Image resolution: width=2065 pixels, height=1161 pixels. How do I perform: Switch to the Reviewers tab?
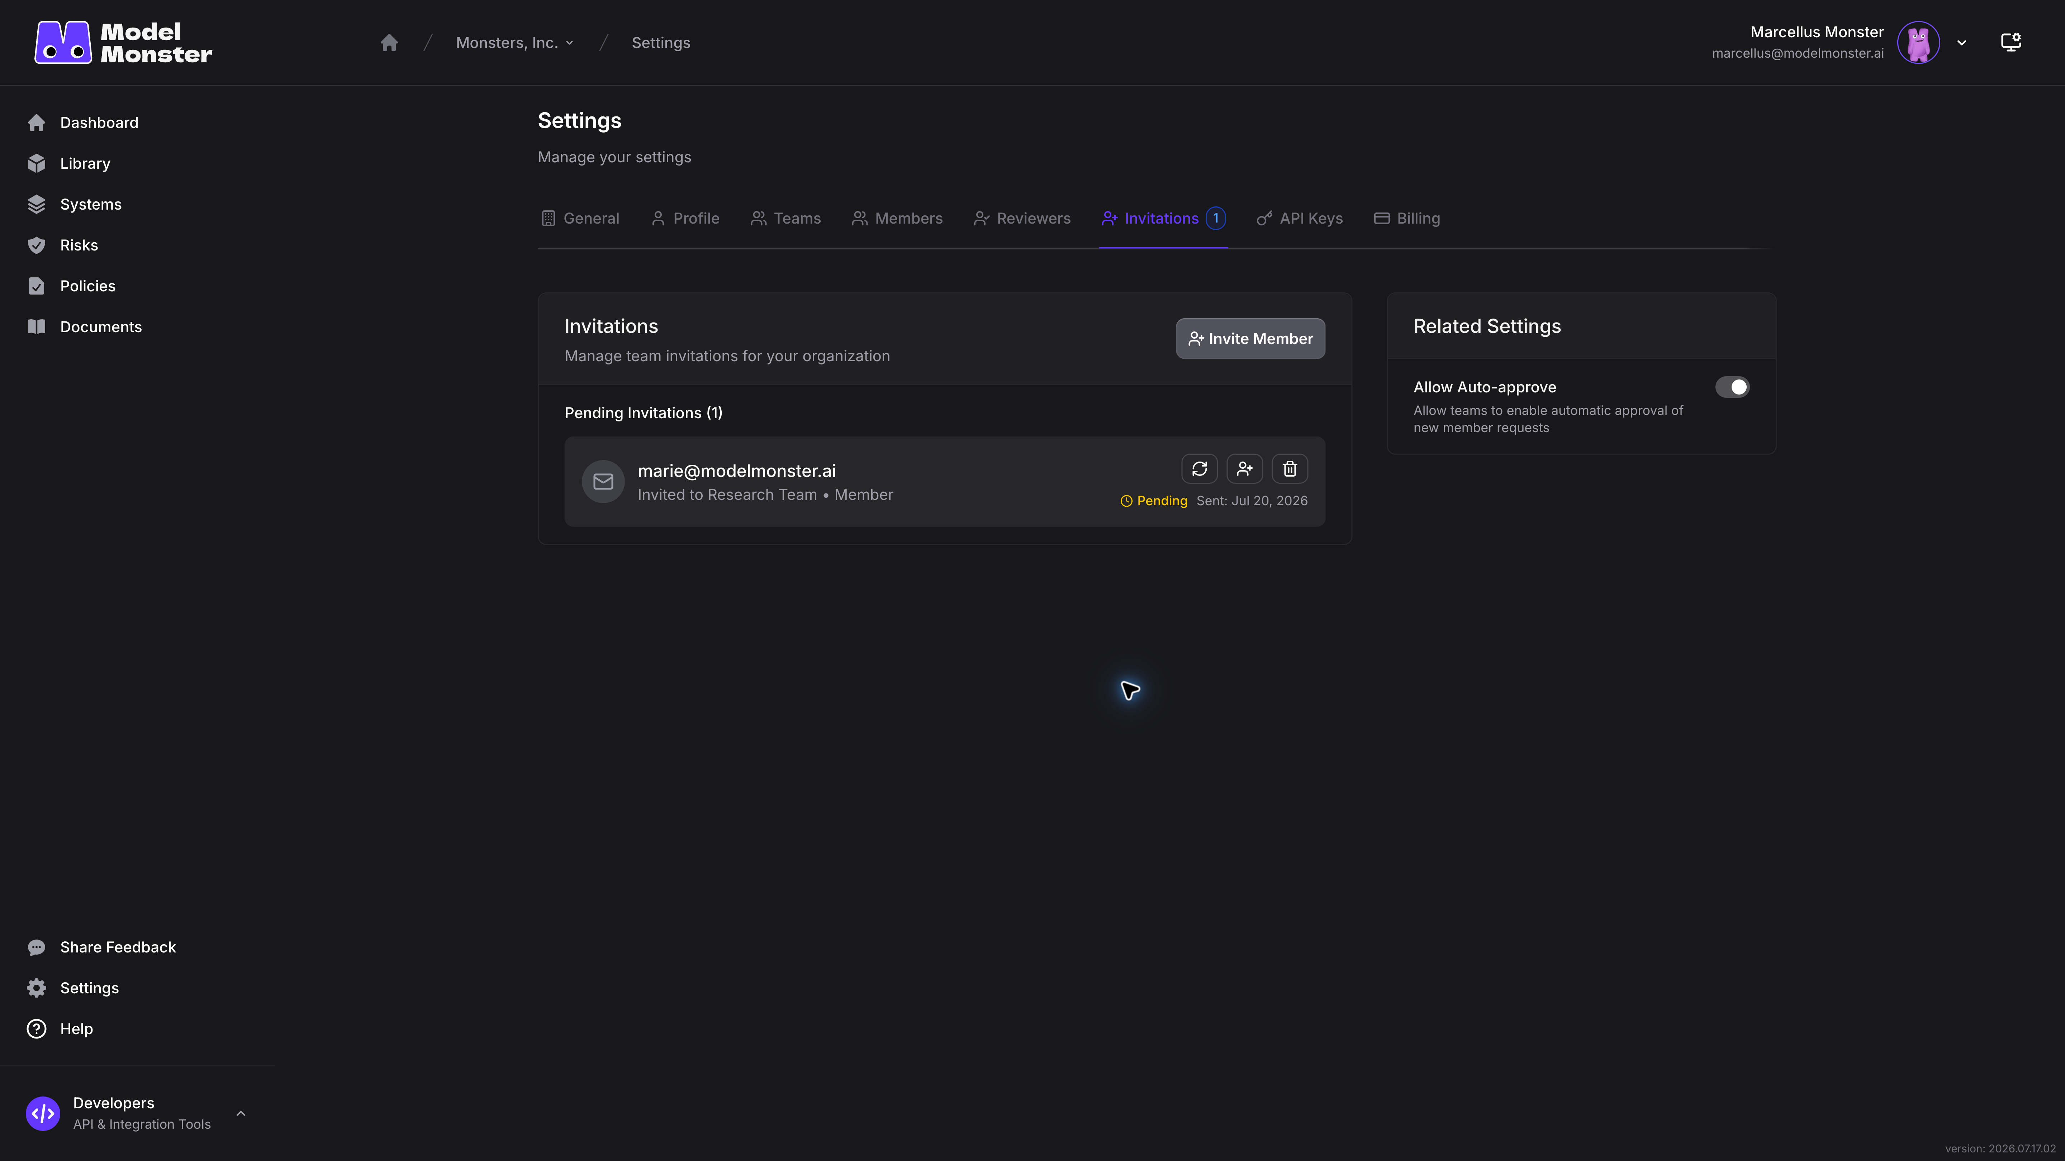1022,218
